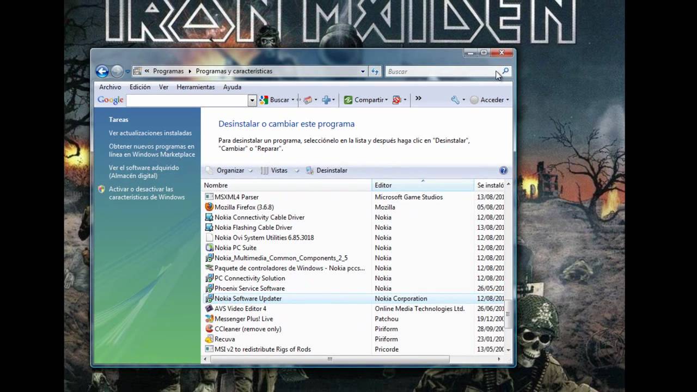
Task: Click the search magnifier icon
Action: coord(505,71)
